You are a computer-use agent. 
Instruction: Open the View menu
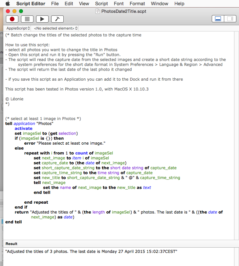pyautogui.click(x=84, y=4)
